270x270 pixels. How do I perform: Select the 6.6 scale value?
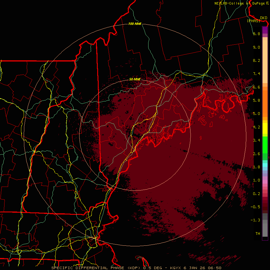(256, 87)
